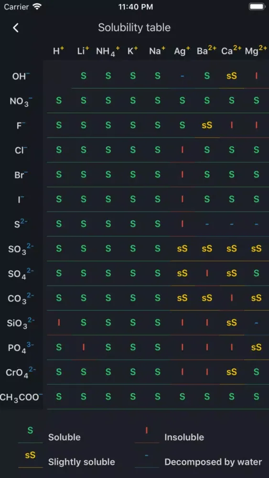Viewport: 269px width, 478px height.
Task: Select the Ba2+ column header
Action: [x=206, y=50]
